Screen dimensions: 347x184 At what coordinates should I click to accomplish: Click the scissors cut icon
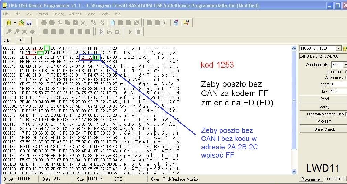point(60,23)
